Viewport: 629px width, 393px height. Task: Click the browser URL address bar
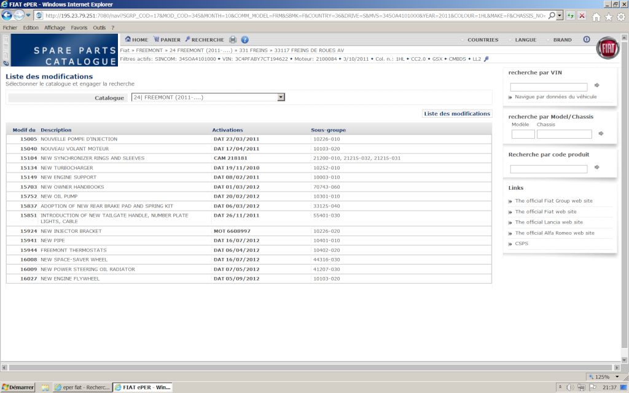(x=295, y=15)
